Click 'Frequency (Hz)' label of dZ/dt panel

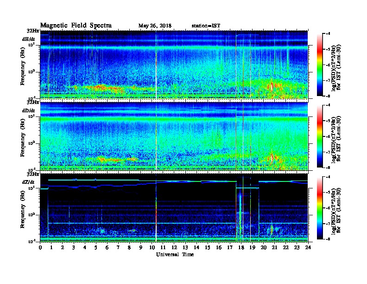tap(23, 210)
